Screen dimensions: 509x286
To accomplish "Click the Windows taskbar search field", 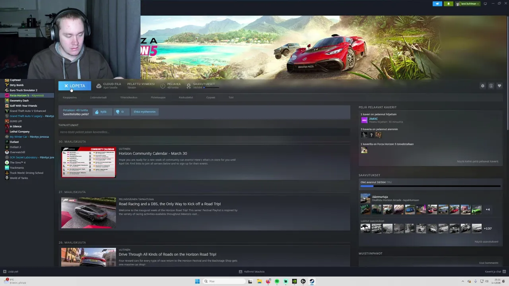I will pos(223,281).
